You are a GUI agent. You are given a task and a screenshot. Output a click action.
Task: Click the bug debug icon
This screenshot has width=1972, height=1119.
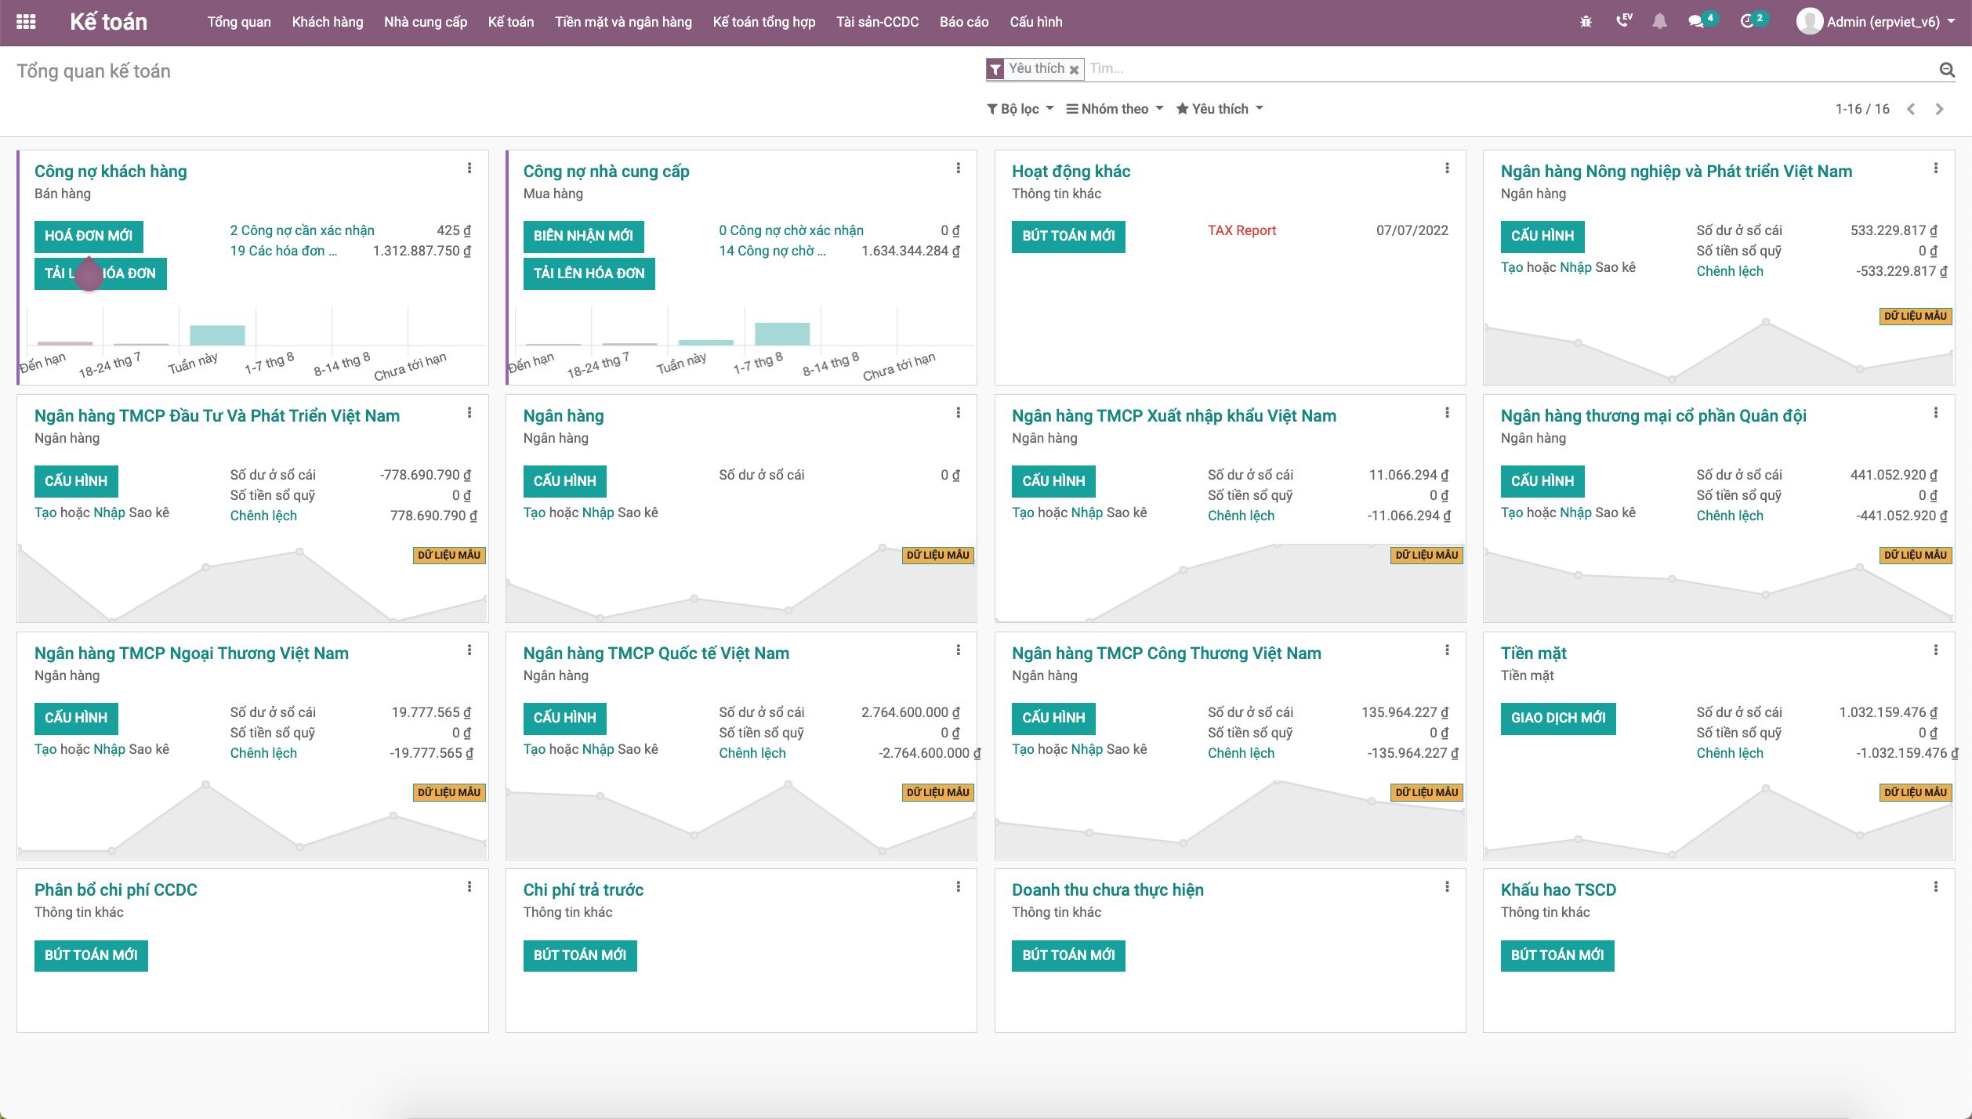(x=1586, y=22)
